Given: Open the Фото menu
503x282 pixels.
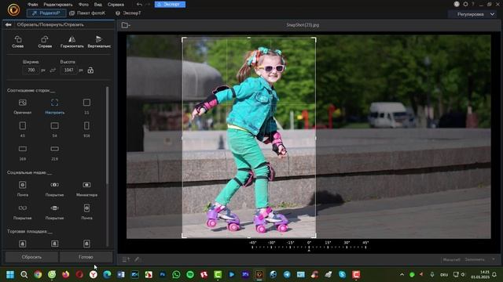Looking at the screenshot, I should (x=83, y=5).
